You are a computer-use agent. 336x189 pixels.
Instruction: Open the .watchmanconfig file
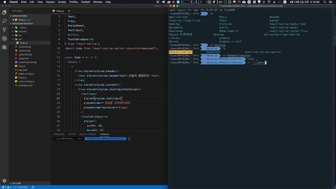[x=27, y=62]
